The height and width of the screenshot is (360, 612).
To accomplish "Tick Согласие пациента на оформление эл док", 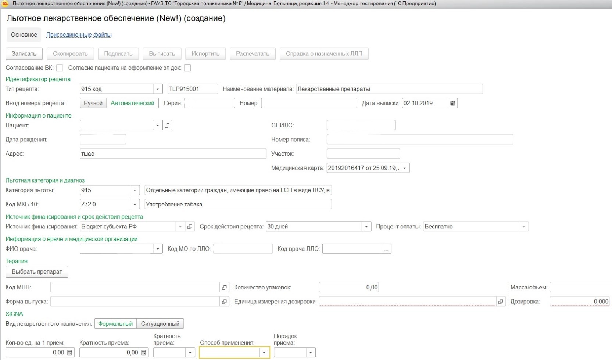I will pyautogui.click(x=187, y=68).
